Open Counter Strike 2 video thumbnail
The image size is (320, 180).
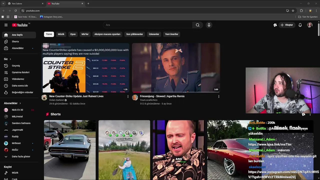(85, 68)
